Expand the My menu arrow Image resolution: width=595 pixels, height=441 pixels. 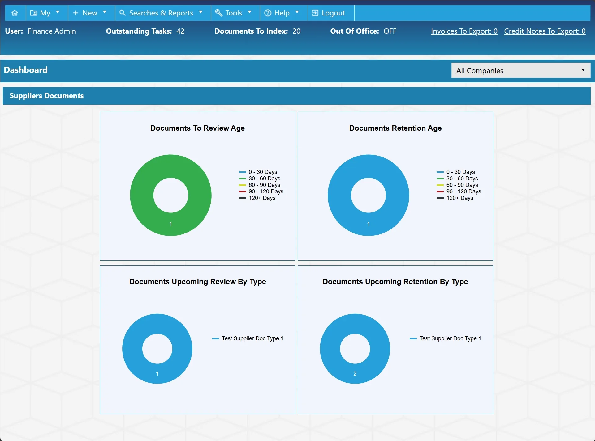point(58,12)
